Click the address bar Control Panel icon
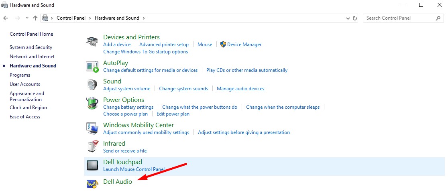The height and width of the screenshot is (191, 448). (x=45, y=18)
